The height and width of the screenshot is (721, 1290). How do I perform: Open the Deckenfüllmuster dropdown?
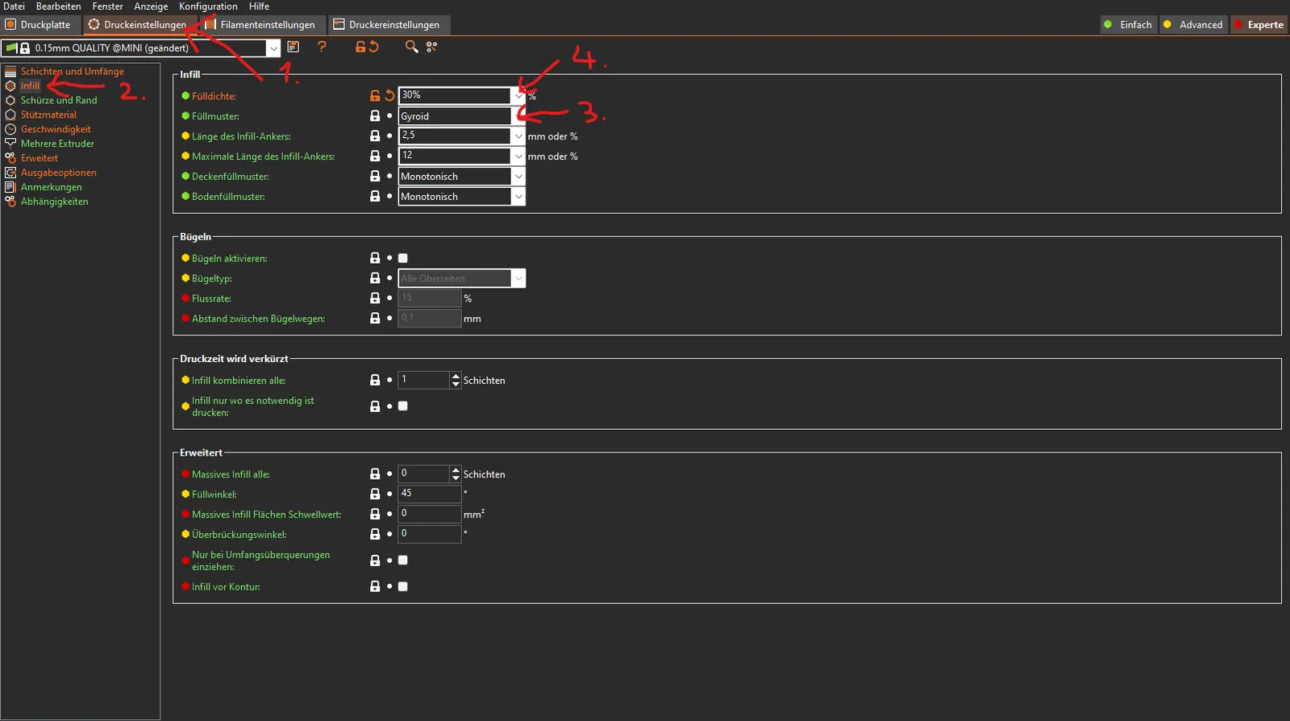pyautogui.click(x=462, y=177)
